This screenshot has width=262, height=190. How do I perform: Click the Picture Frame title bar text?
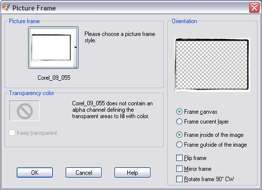(34, 8)
